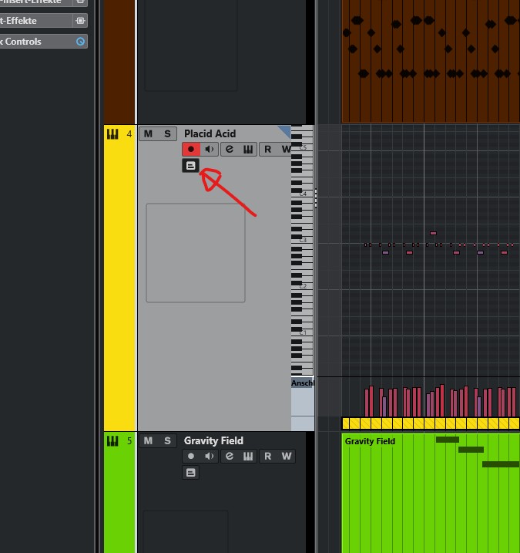520x553 pixels.
Task: Mute the Placid Acid track
Action: click(148, 134)
